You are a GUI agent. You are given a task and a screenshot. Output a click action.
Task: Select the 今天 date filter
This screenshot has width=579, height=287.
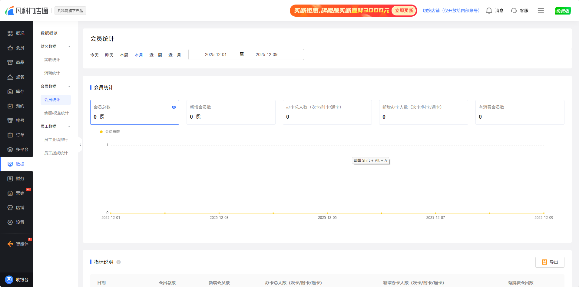click(x=94, y=55)
